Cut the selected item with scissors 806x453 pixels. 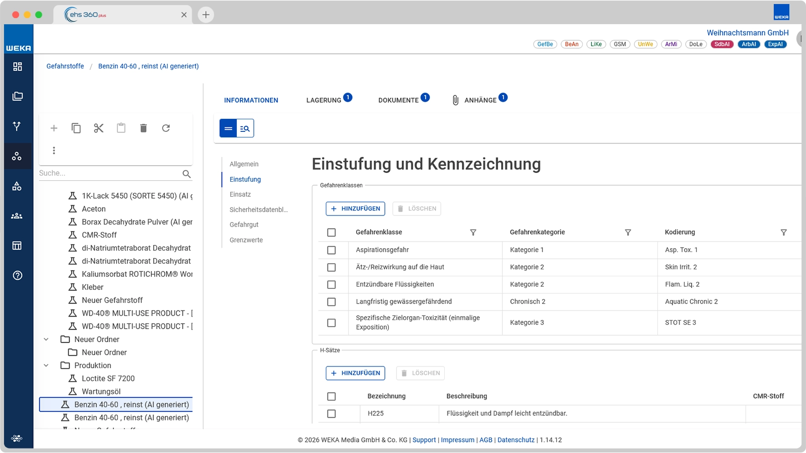click(x=99, y=128)
